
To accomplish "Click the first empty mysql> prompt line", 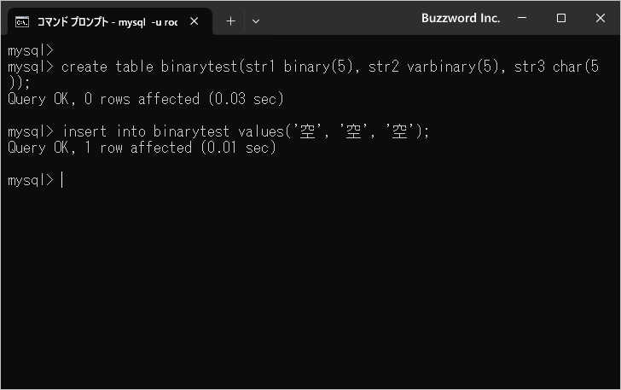I will 30,50.
